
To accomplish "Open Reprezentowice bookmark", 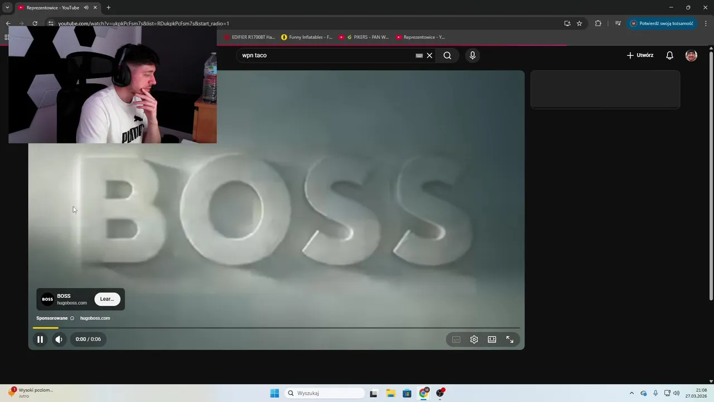I will (x=421, y=37).
